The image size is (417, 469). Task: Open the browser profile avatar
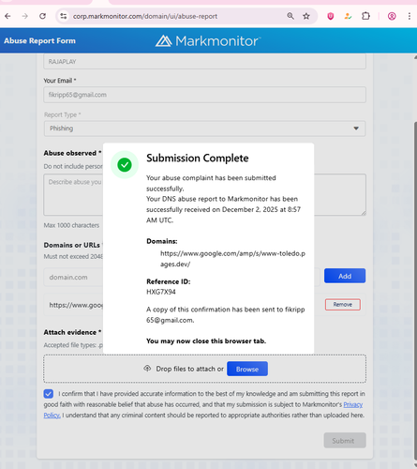(392, 16)
